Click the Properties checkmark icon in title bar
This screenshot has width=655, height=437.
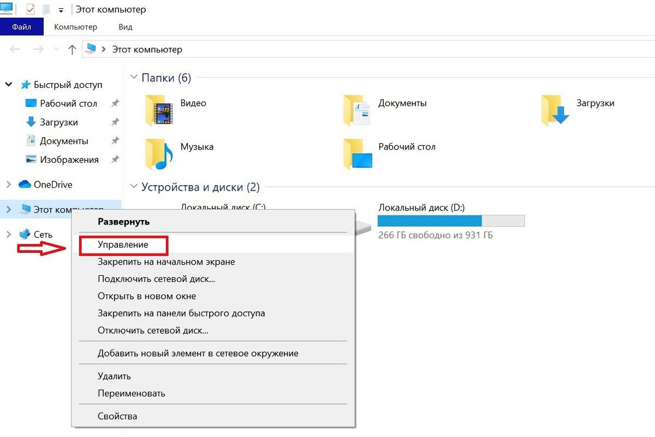(x=31, y=10)
